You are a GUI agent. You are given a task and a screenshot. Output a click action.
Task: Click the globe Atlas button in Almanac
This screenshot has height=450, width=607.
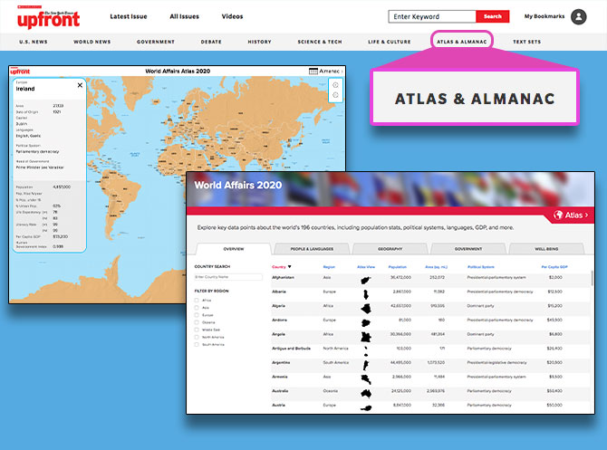(x=572, y=215)
